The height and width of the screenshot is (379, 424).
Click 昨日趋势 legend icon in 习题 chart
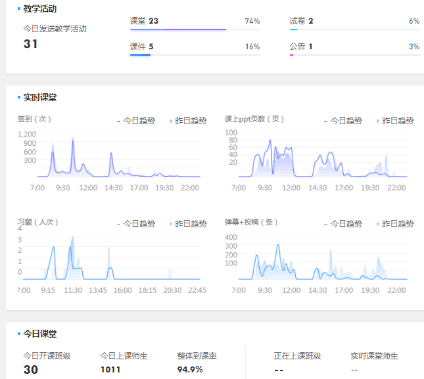point(171,224)
